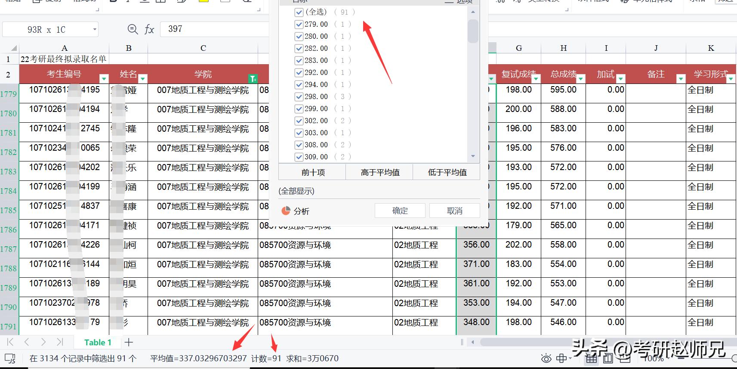
Task: Click the horizontal scrollbar left arrow
Action: 472,342
